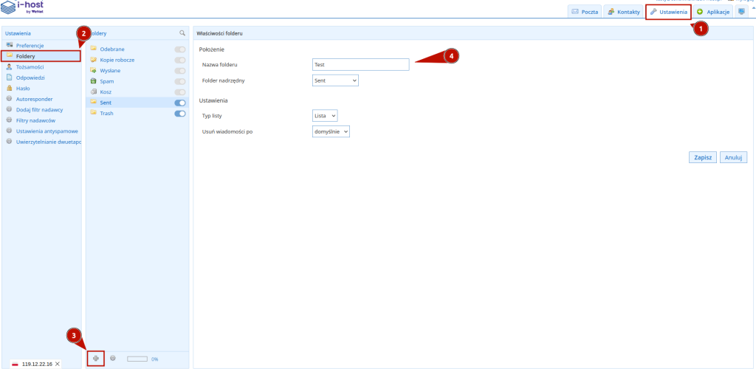Click the add new folder plus icon
The height and width of the screenshot is (369, 756).
click(95, 358)
